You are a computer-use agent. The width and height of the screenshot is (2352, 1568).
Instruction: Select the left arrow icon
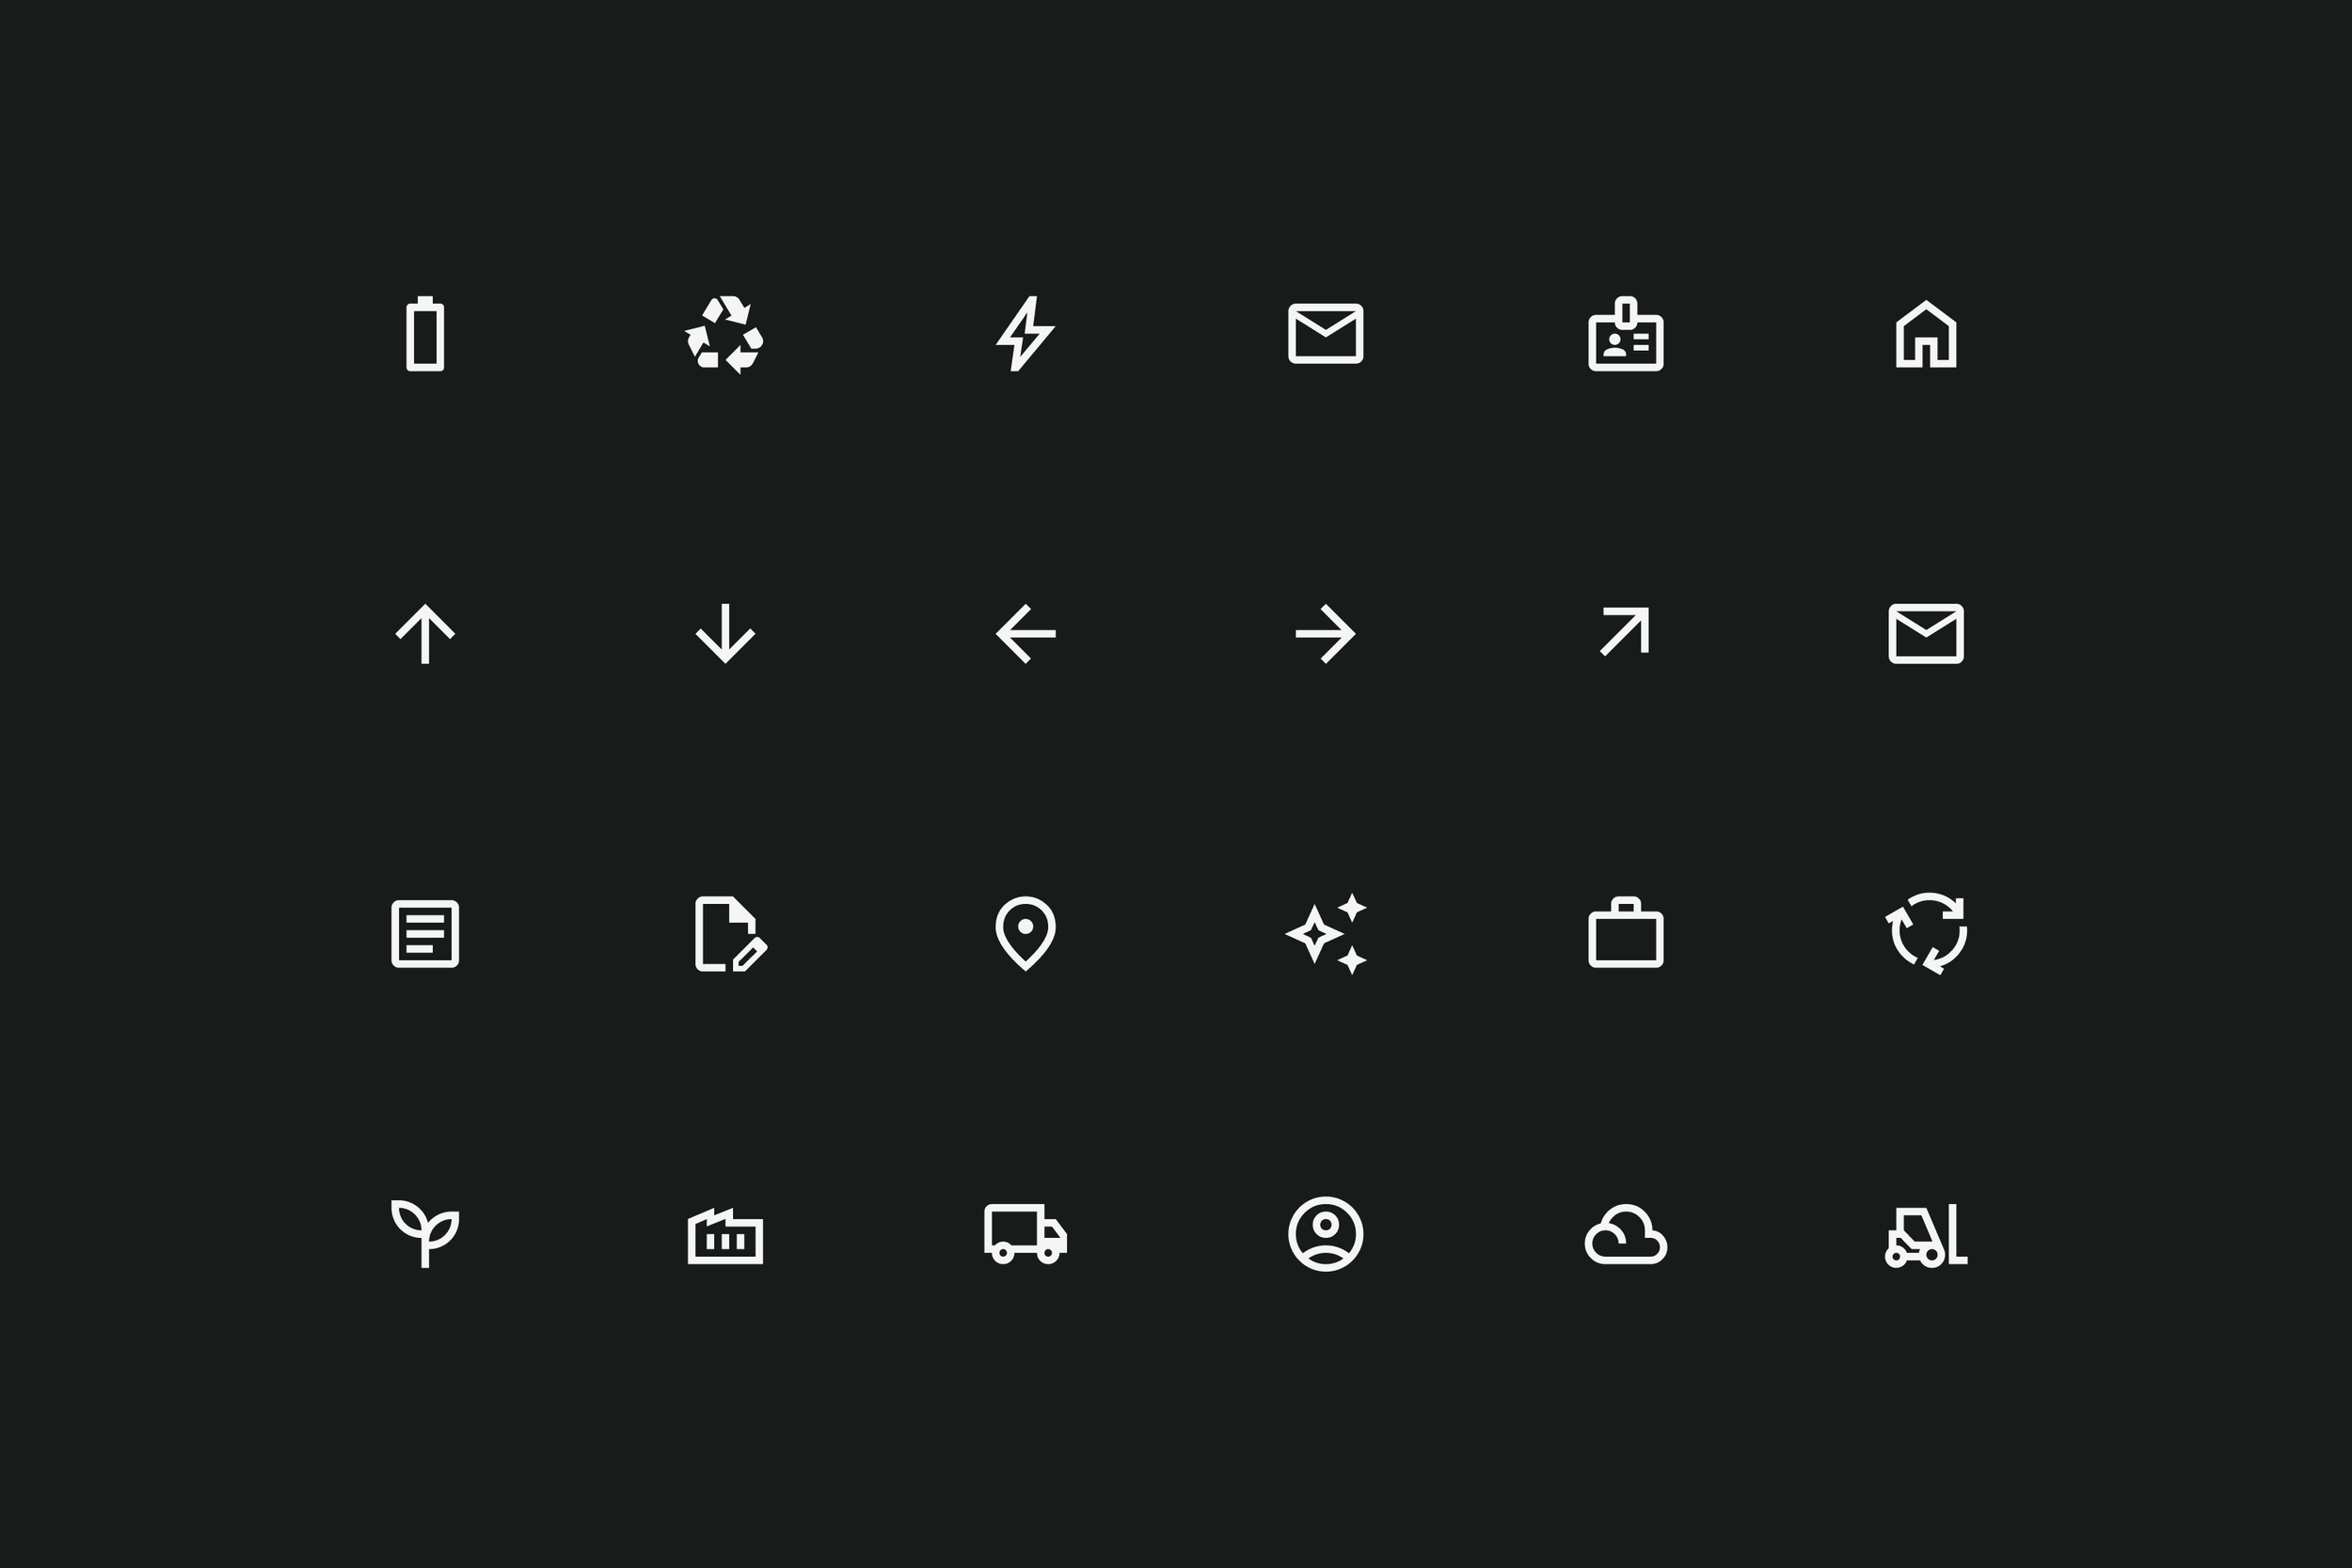(x=1025, y=634)
